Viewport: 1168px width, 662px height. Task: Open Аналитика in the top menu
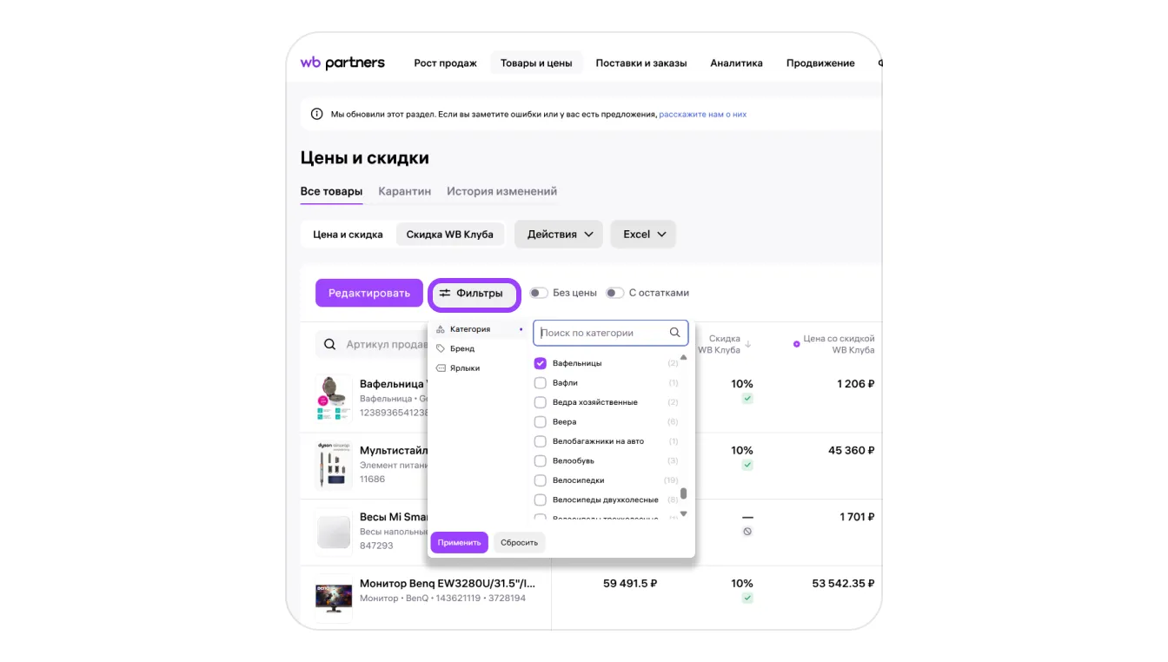tap(736, 63)
